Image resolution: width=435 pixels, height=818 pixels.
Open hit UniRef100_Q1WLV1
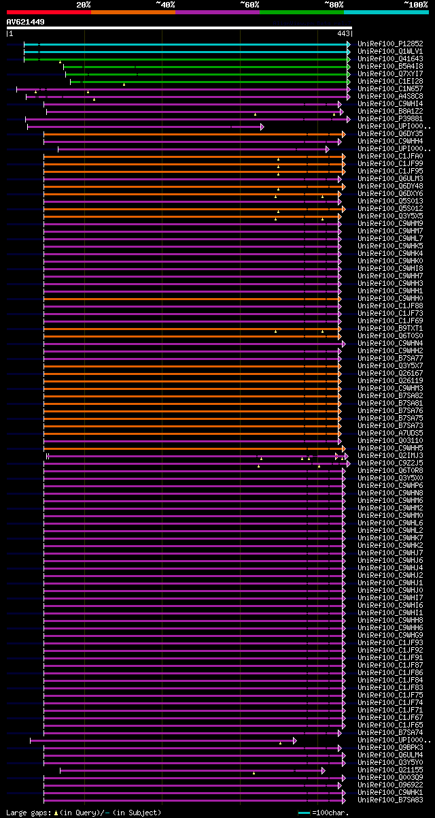391,51
